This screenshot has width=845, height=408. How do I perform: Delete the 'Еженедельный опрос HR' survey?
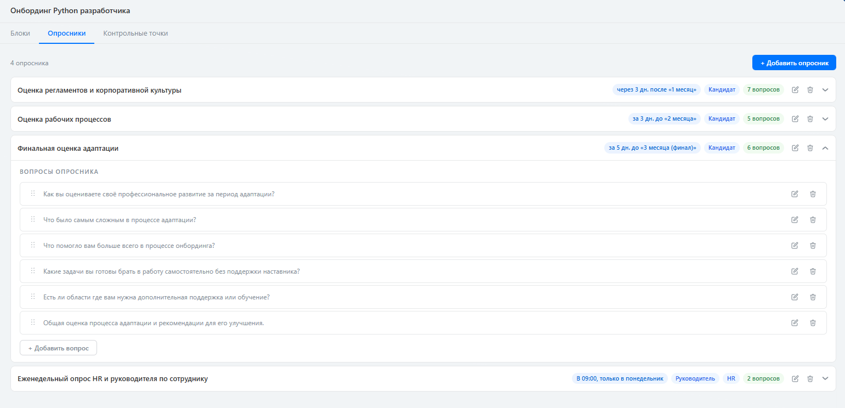(x=810, y=378)
